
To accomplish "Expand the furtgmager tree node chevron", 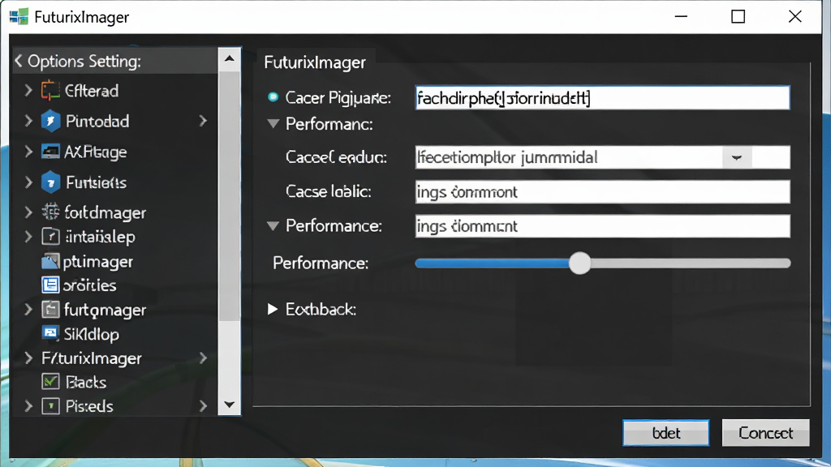I will 28,310.
